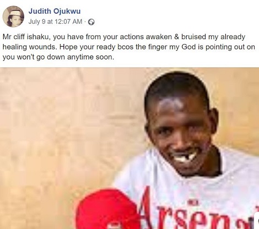Viewport: 259px width, 229px height.
Task: Click the 'you won't go down anytime soon' line
Action: [58, 57]
